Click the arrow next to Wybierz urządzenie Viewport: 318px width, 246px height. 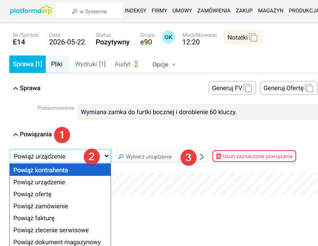point(202,157)
